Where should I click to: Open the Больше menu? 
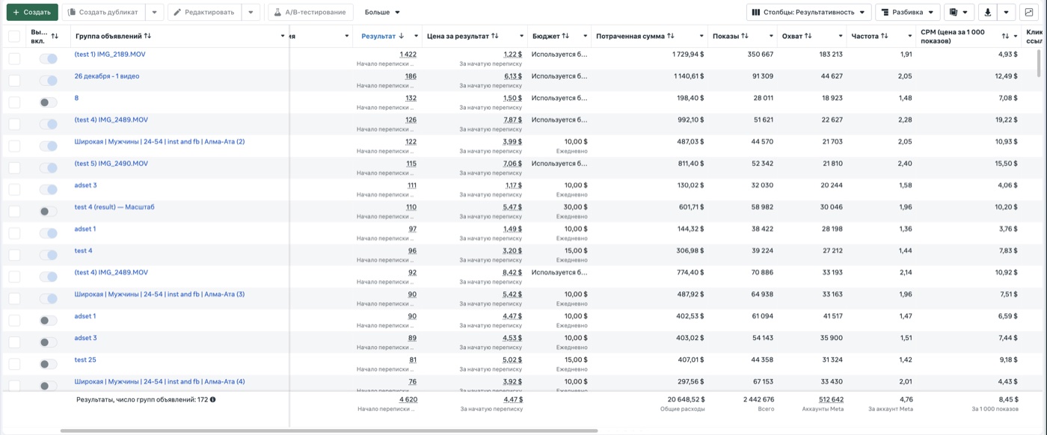click(x=382, y=12)
